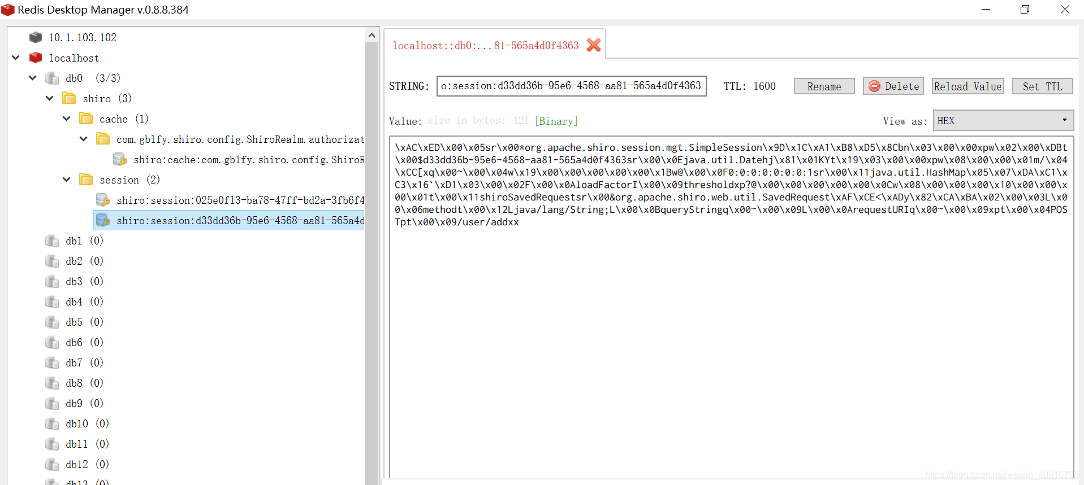Click the db4 database icon
The width and height of the screenshot is (1084, 485).
53,302
